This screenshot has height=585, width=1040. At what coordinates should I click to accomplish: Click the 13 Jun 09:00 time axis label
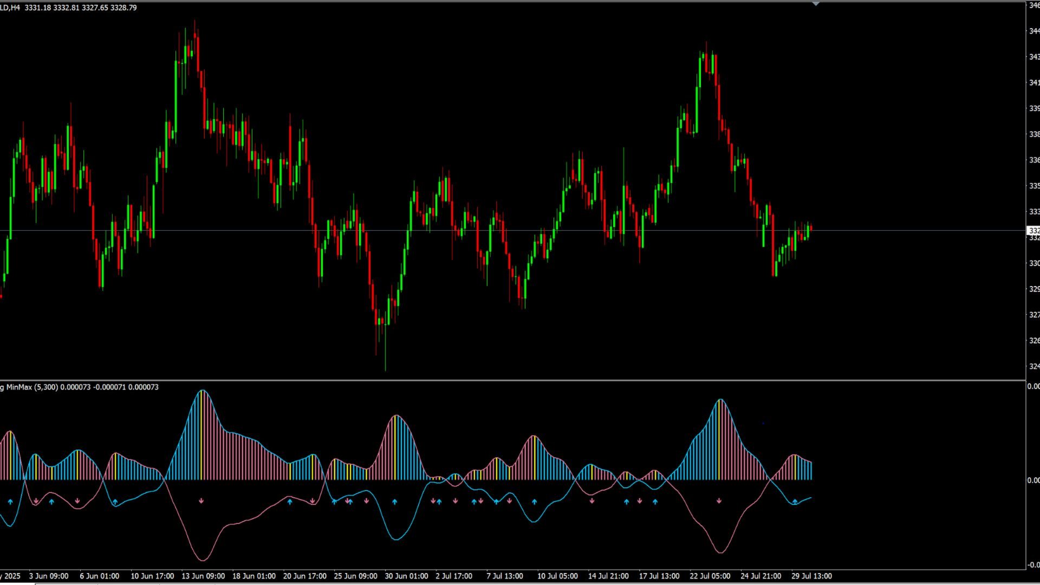click(203, 576)
